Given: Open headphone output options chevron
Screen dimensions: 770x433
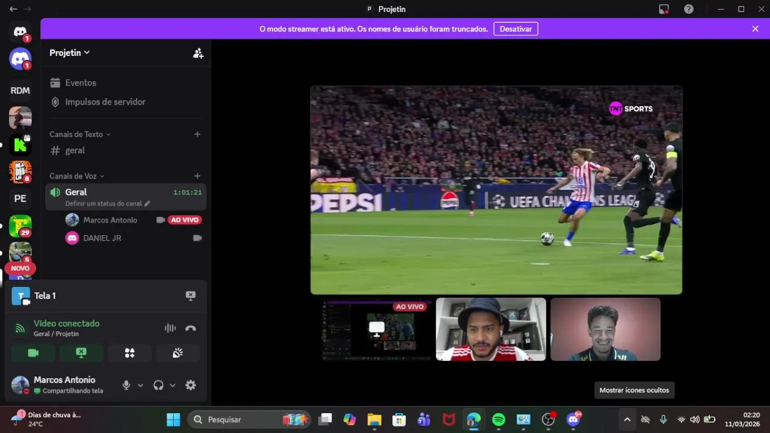Looking at the screenshot, I should tap(172, 385).
